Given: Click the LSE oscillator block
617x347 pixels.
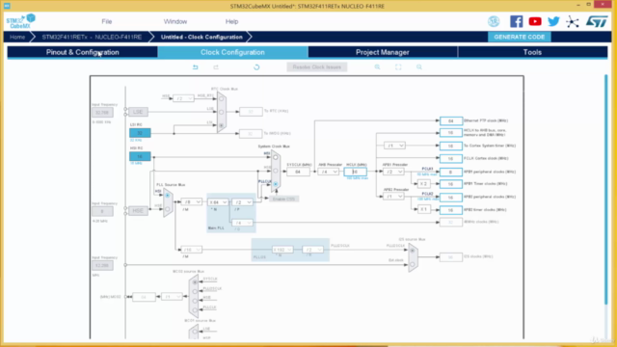Looking at the screenshot, I should 138,112.
